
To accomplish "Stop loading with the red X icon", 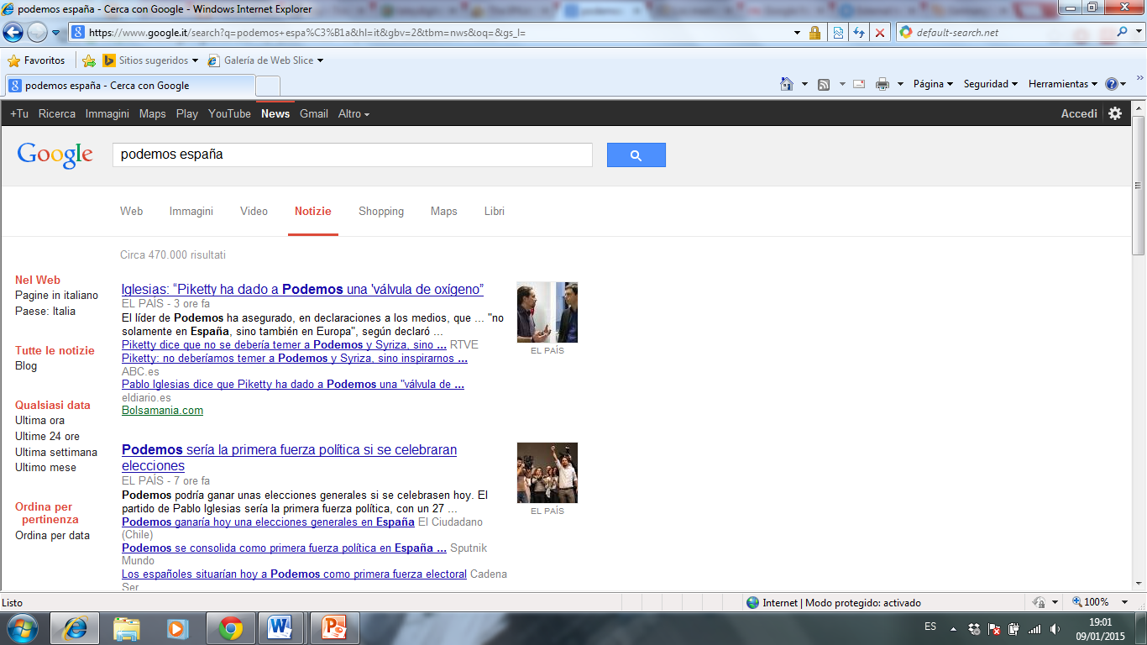I will 880,33.
